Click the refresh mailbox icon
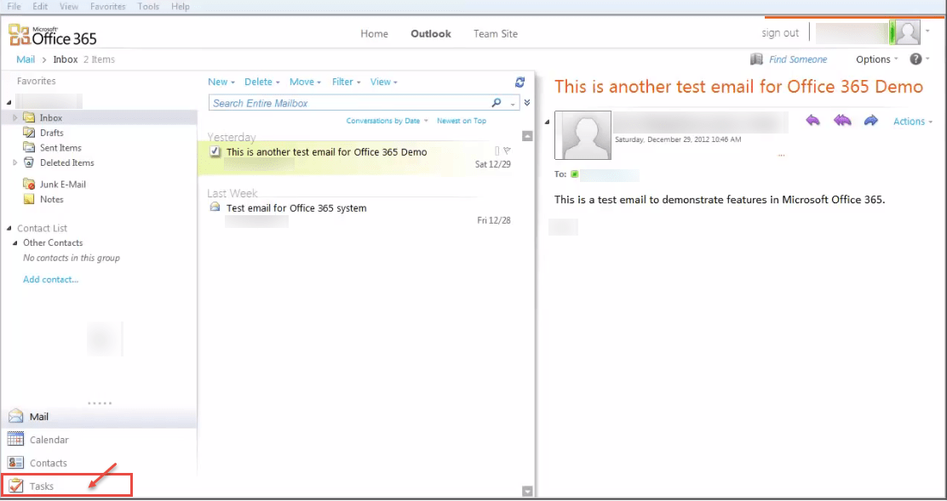947x501 pixels. click(x=520, y=82)
